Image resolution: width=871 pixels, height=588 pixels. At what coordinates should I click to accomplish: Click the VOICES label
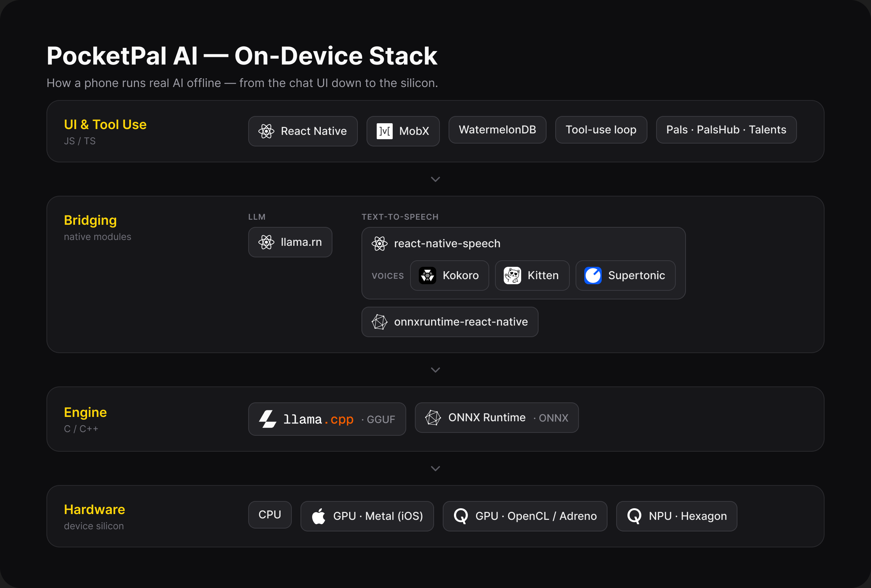pos(388,276)
